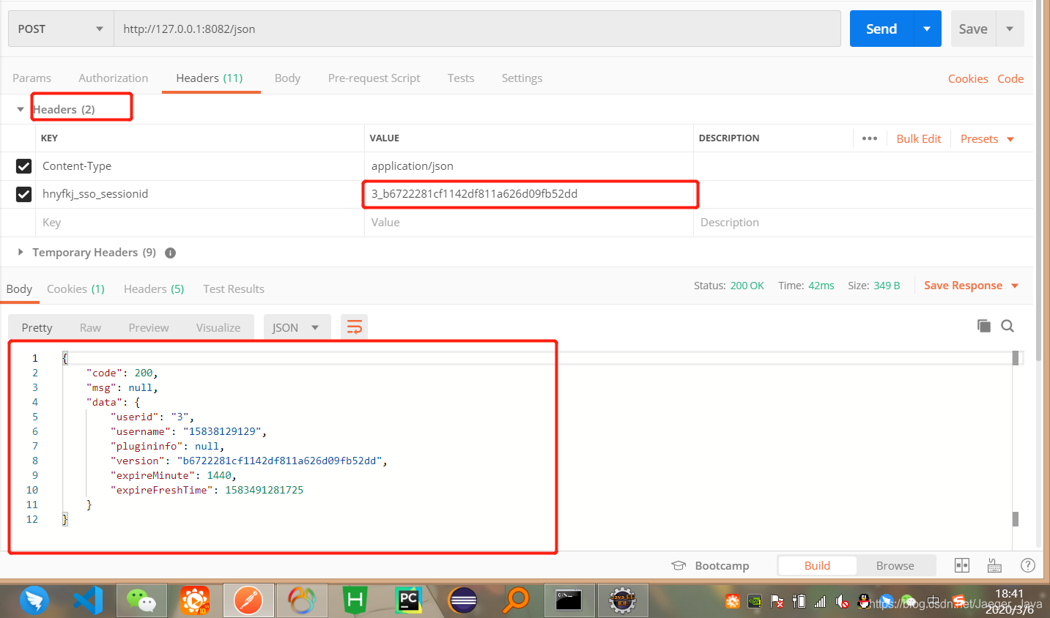
Task: Open PyCharm from the taskbar
Action: click(409, 600)
